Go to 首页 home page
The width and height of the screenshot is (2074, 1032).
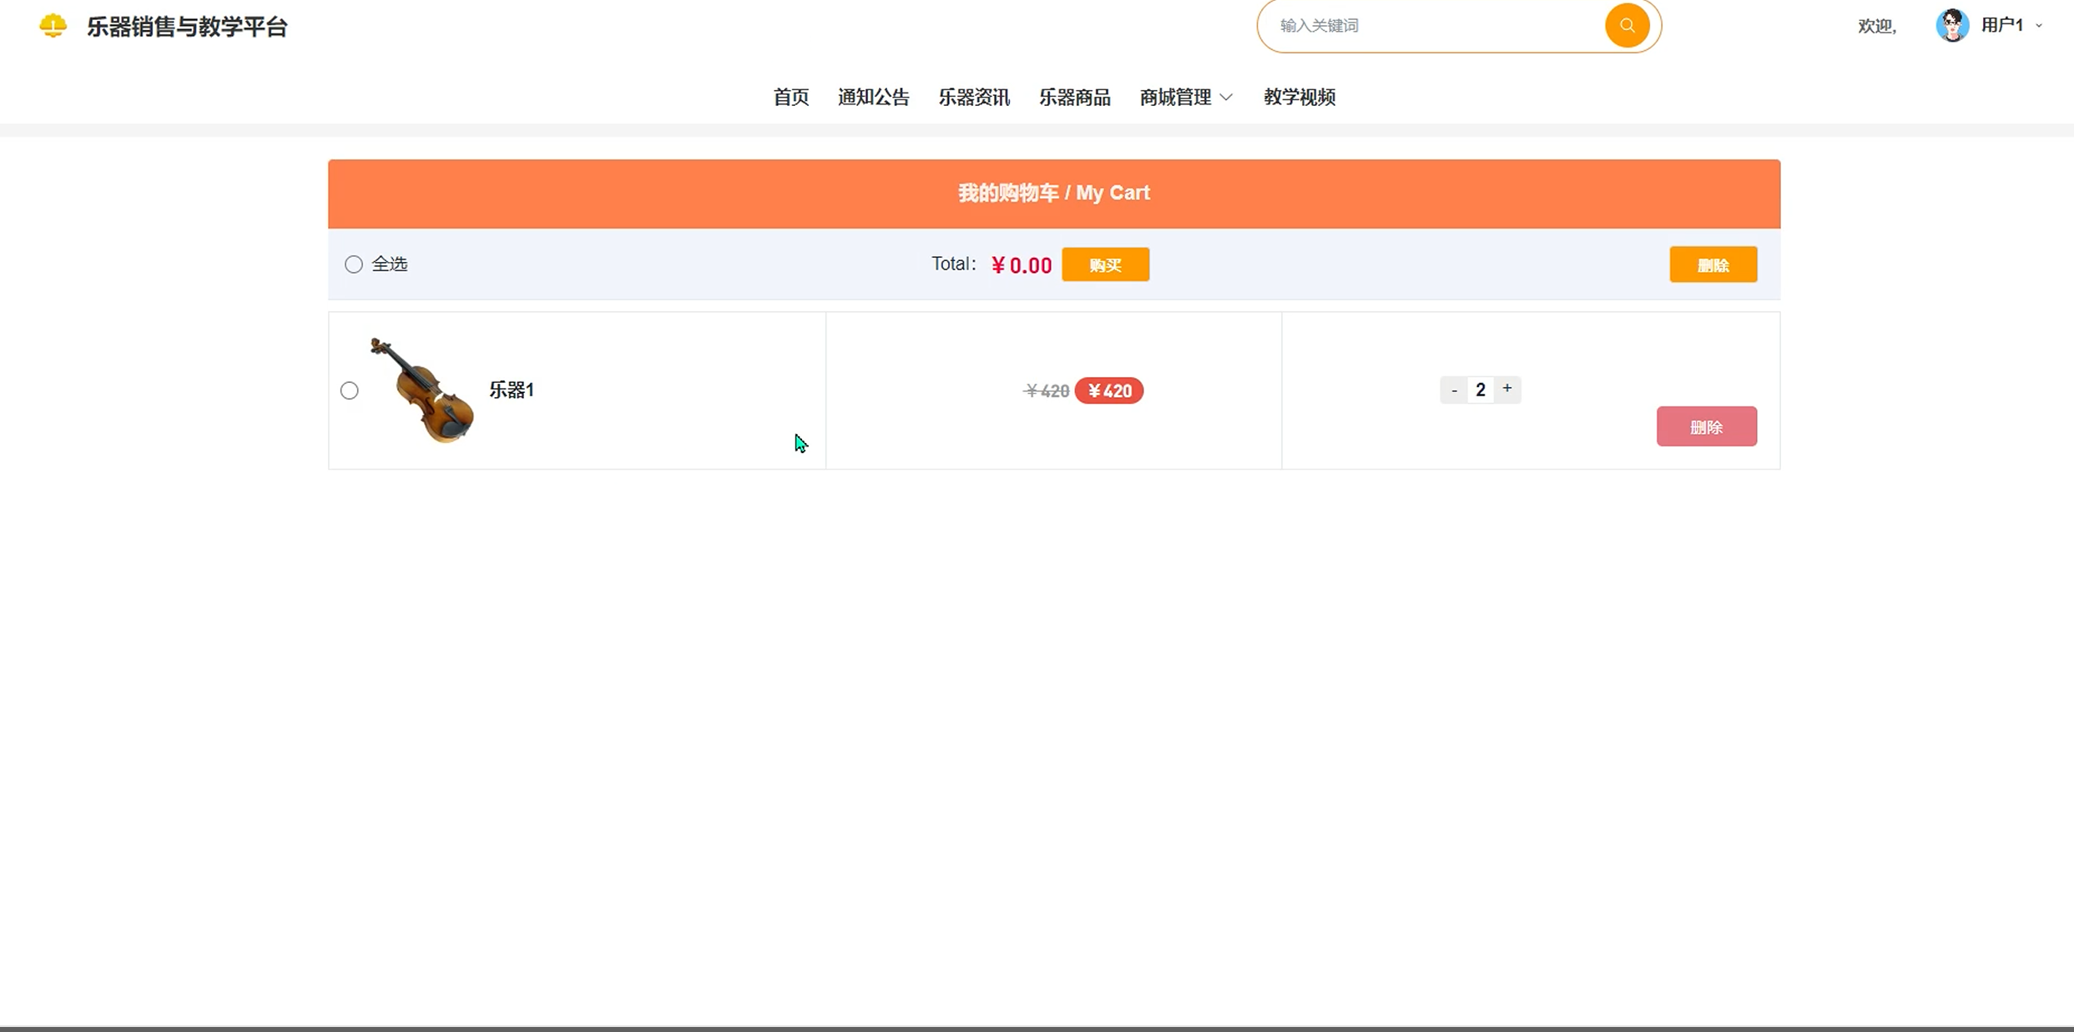tap(790, 98)
